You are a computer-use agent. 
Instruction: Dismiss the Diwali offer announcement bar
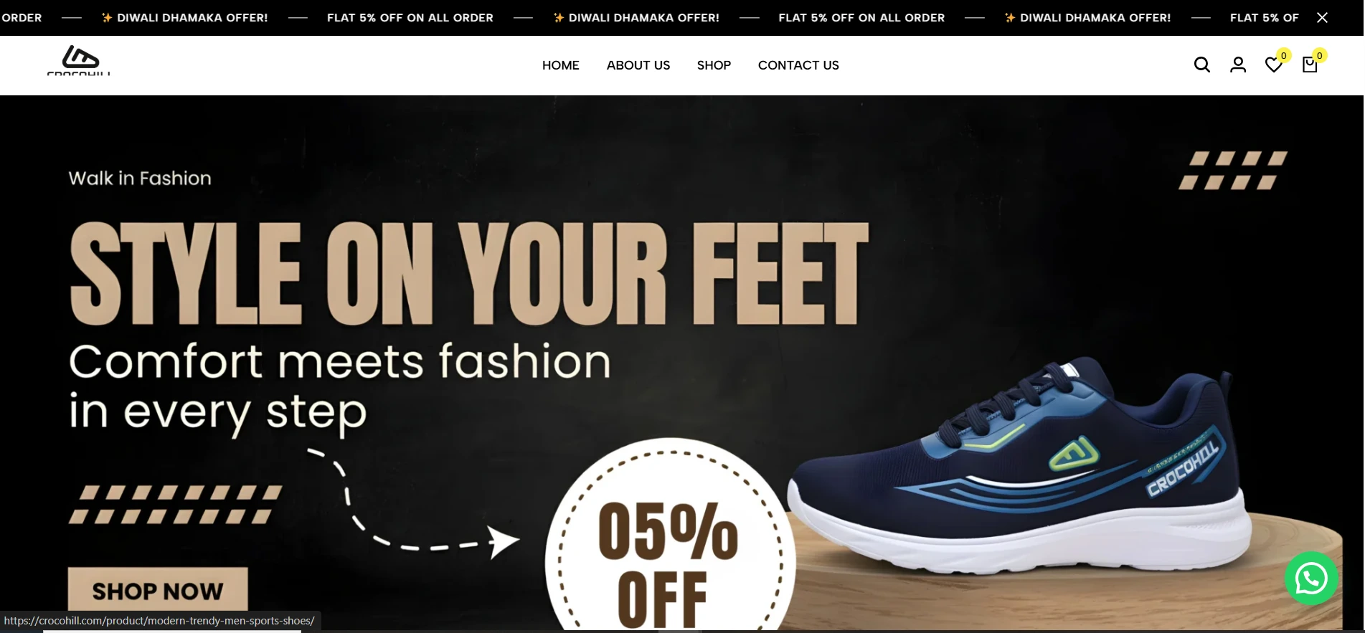[x=1322, y=18]
